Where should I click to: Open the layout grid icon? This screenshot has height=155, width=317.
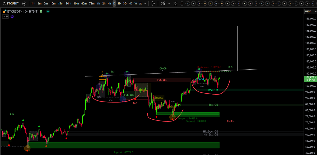(x=176, y=3)
